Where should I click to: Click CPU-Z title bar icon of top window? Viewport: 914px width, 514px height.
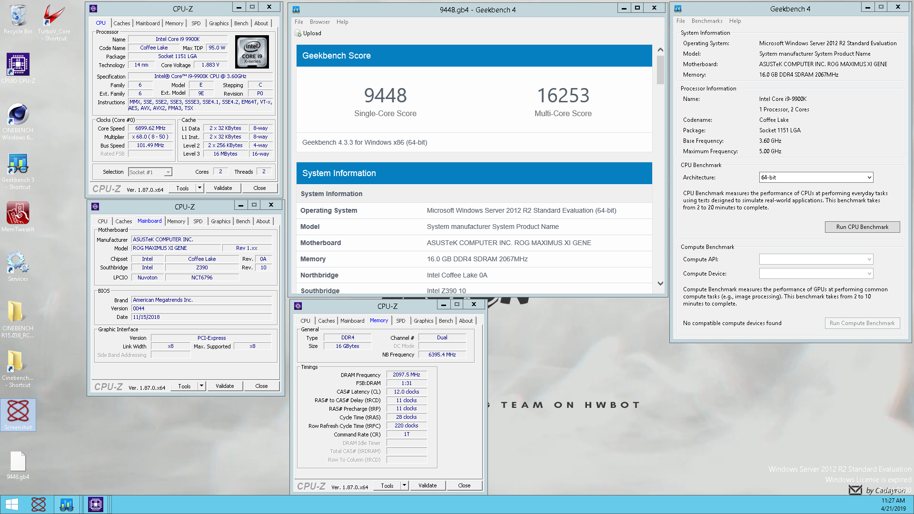point(93,9)
